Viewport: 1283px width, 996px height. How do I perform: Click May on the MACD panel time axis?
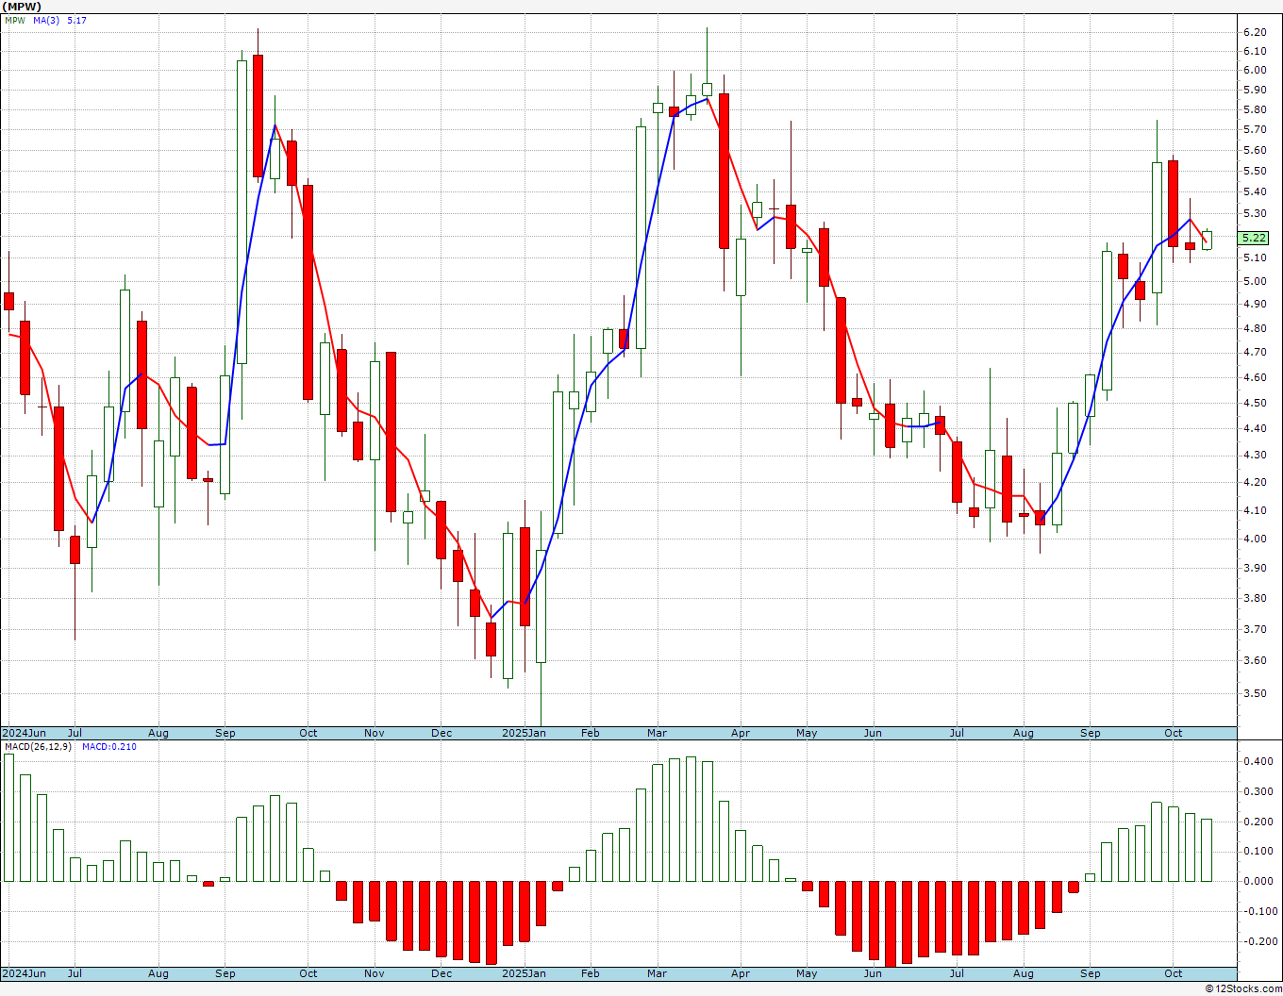pyautogui.click(x=807, y=973)
